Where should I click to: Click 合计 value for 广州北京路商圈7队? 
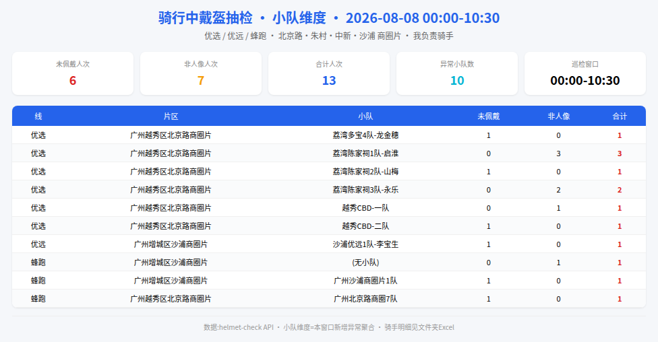(x=620, y=299)
